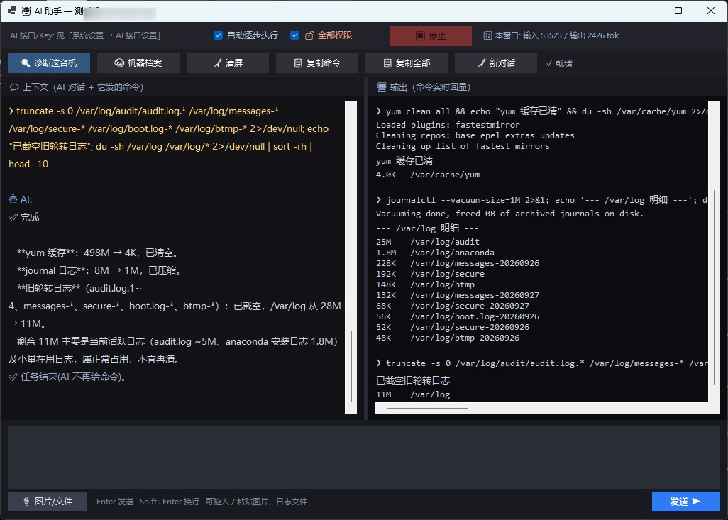Uncheck the 全部权限 checkbox
Image resolution: width=728 pixels, height=520 pixels.
294,35
